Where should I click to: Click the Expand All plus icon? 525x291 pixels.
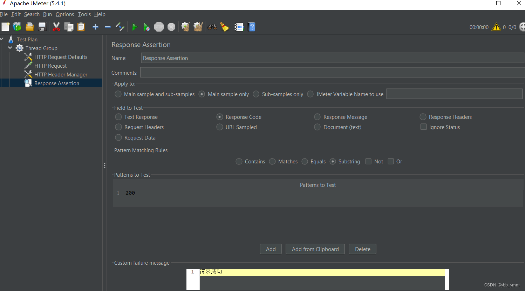95,27
